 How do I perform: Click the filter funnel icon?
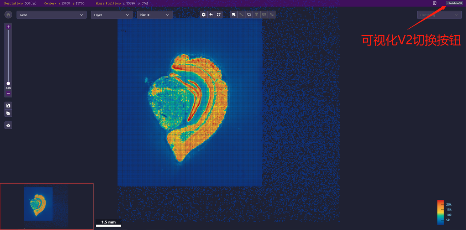click(257, 15)
